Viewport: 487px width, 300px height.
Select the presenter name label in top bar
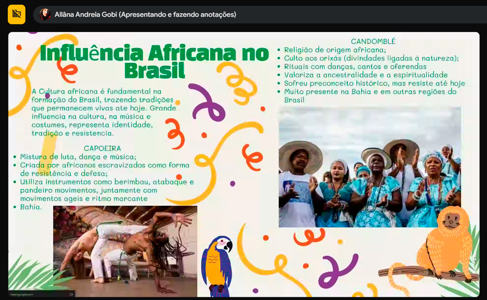point(145,14)
